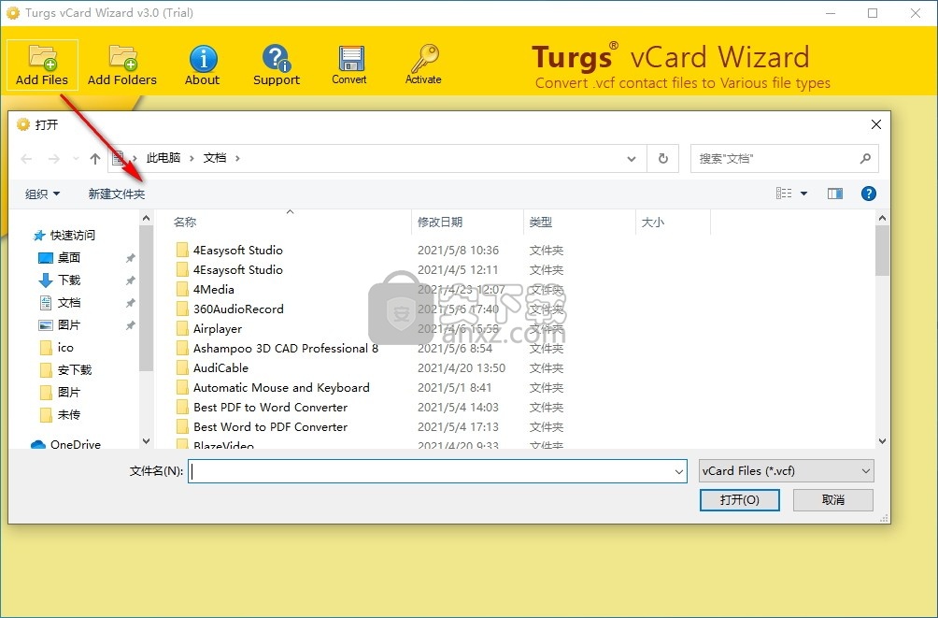938x618 pixels.
Task: Close the 打开 file dialog
Action: (875, 124)
